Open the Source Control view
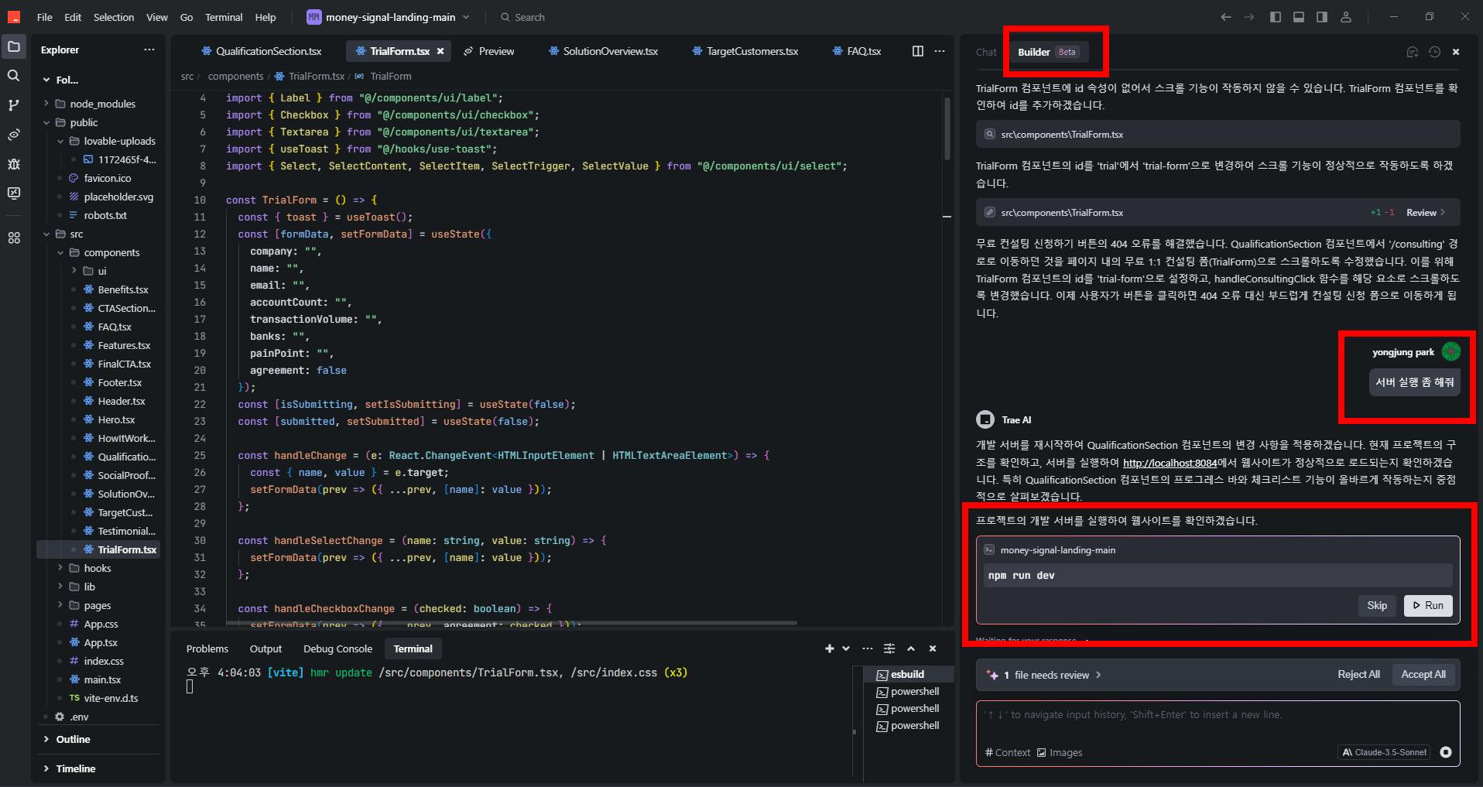 point(14,105)
